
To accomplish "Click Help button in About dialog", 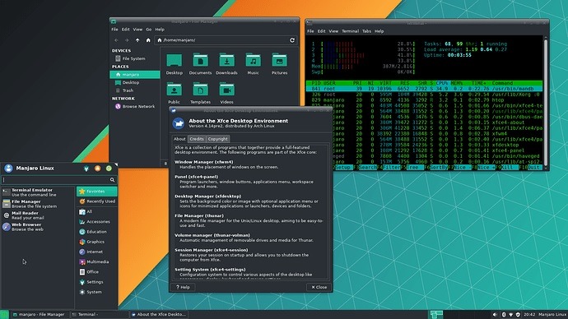I will (x=183, y=287).
